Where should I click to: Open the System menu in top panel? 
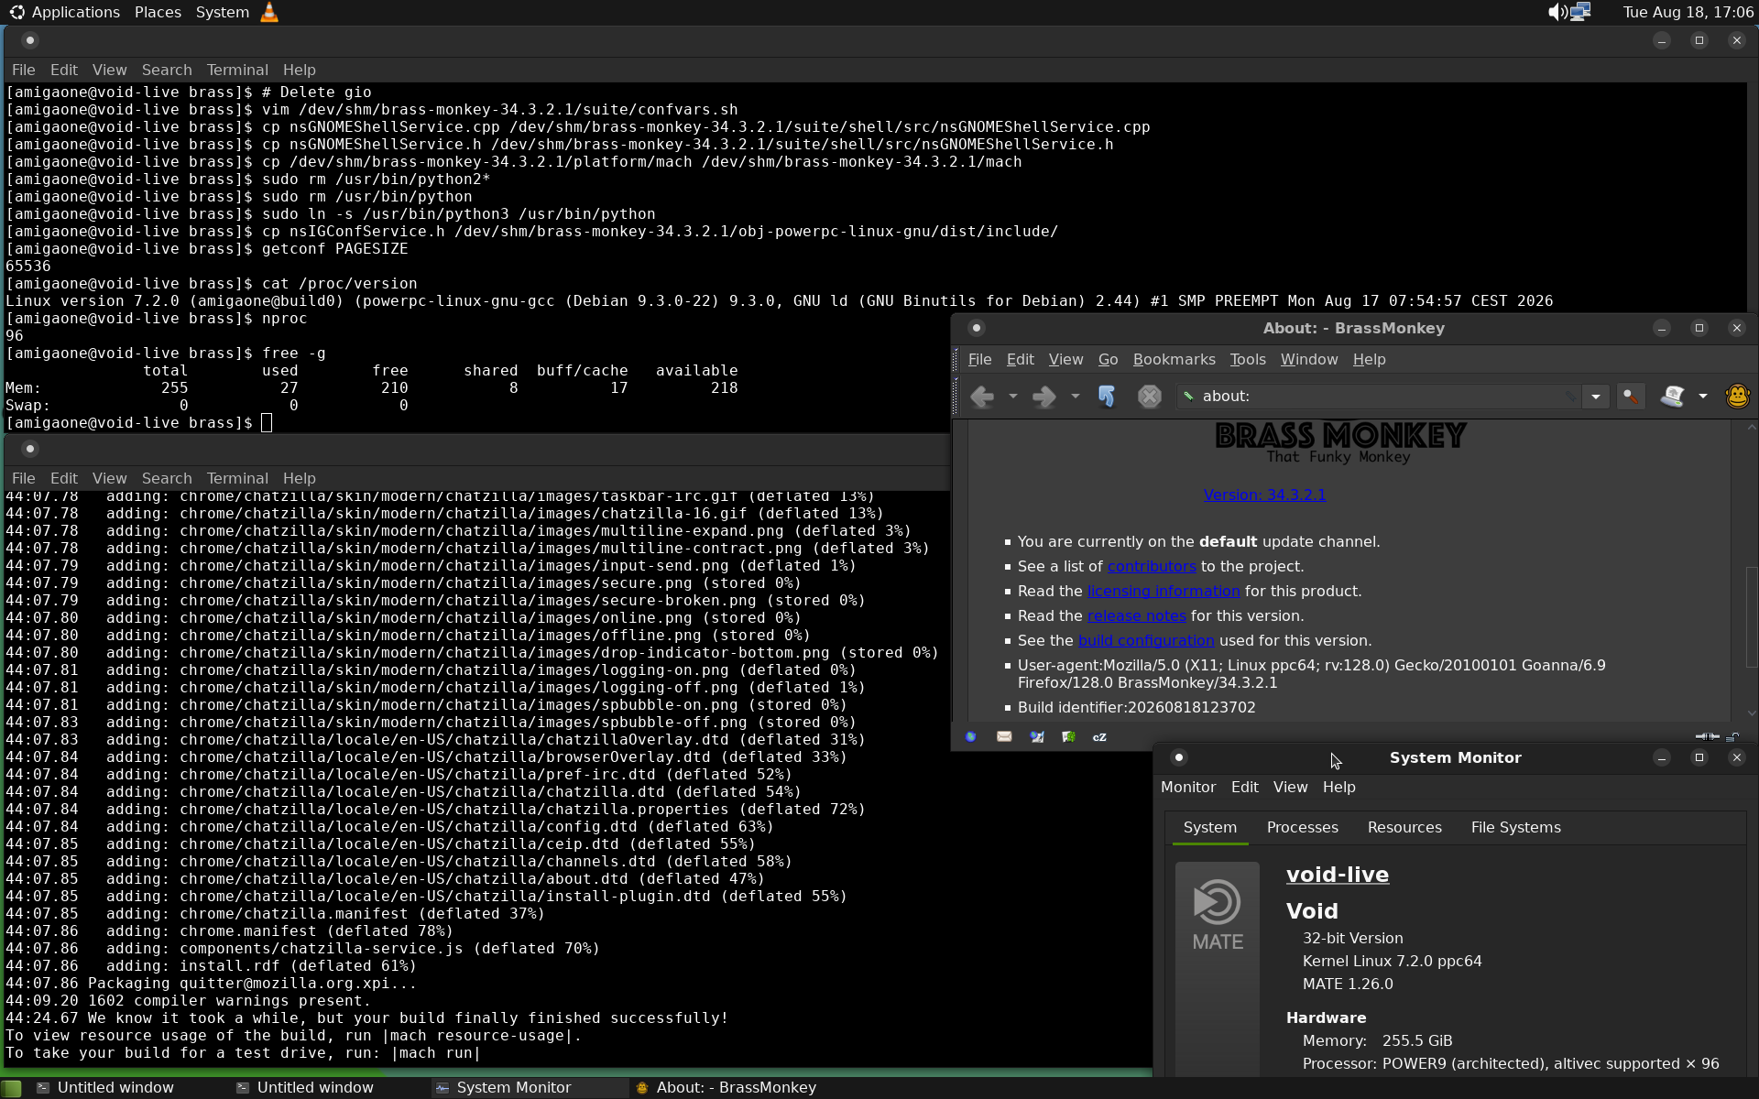223,12
